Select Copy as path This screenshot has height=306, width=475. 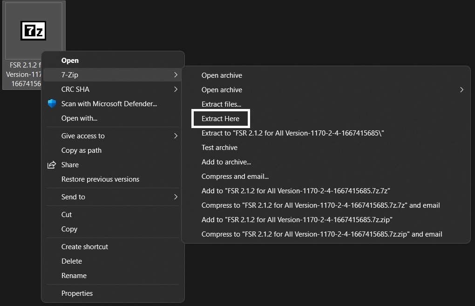(x=81, y=150)
